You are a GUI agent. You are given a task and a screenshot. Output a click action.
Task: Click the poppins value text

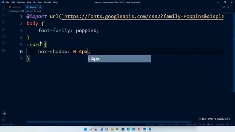[86, 30]
